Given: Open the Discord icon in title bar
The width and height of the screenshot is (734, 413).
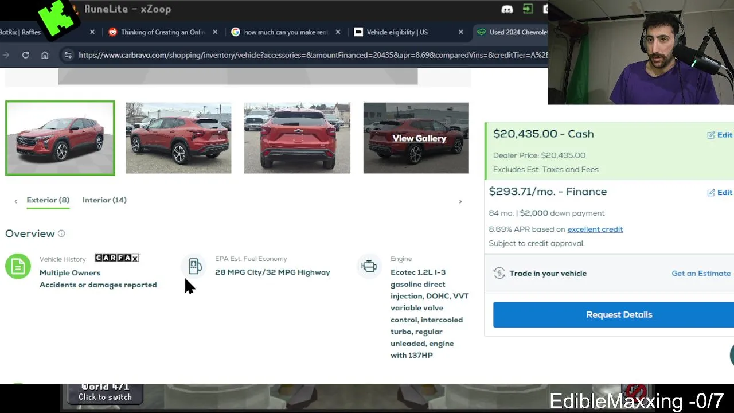Looking at the screenshot, I should point(507,9).
